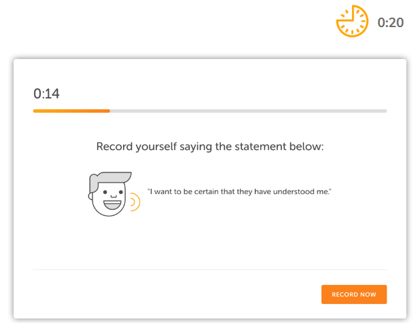Click the speaking face avatar icon

coord(109,194)
